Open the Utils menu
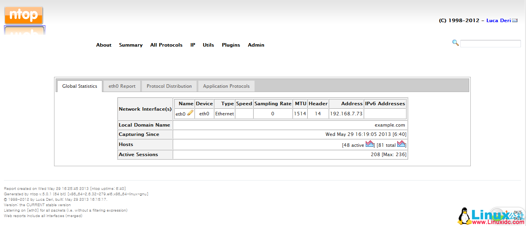The image size is (526, 226). (208, 45)
